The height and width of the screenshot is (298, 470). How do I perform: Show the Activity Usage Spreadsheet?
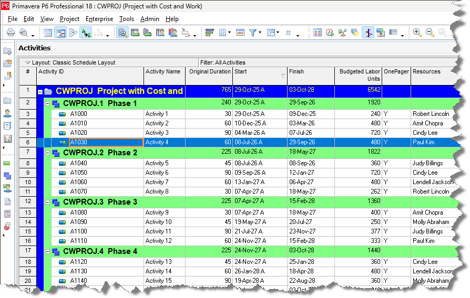[135, 33]
